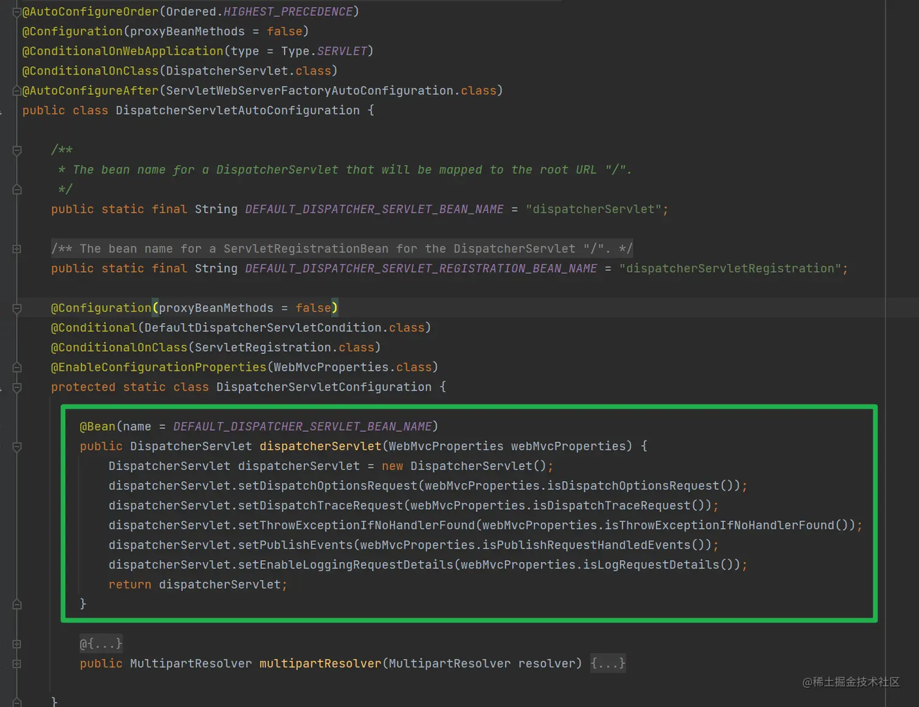Click DefaultDispatcherServletCondition.class reference

pos(284,327)
